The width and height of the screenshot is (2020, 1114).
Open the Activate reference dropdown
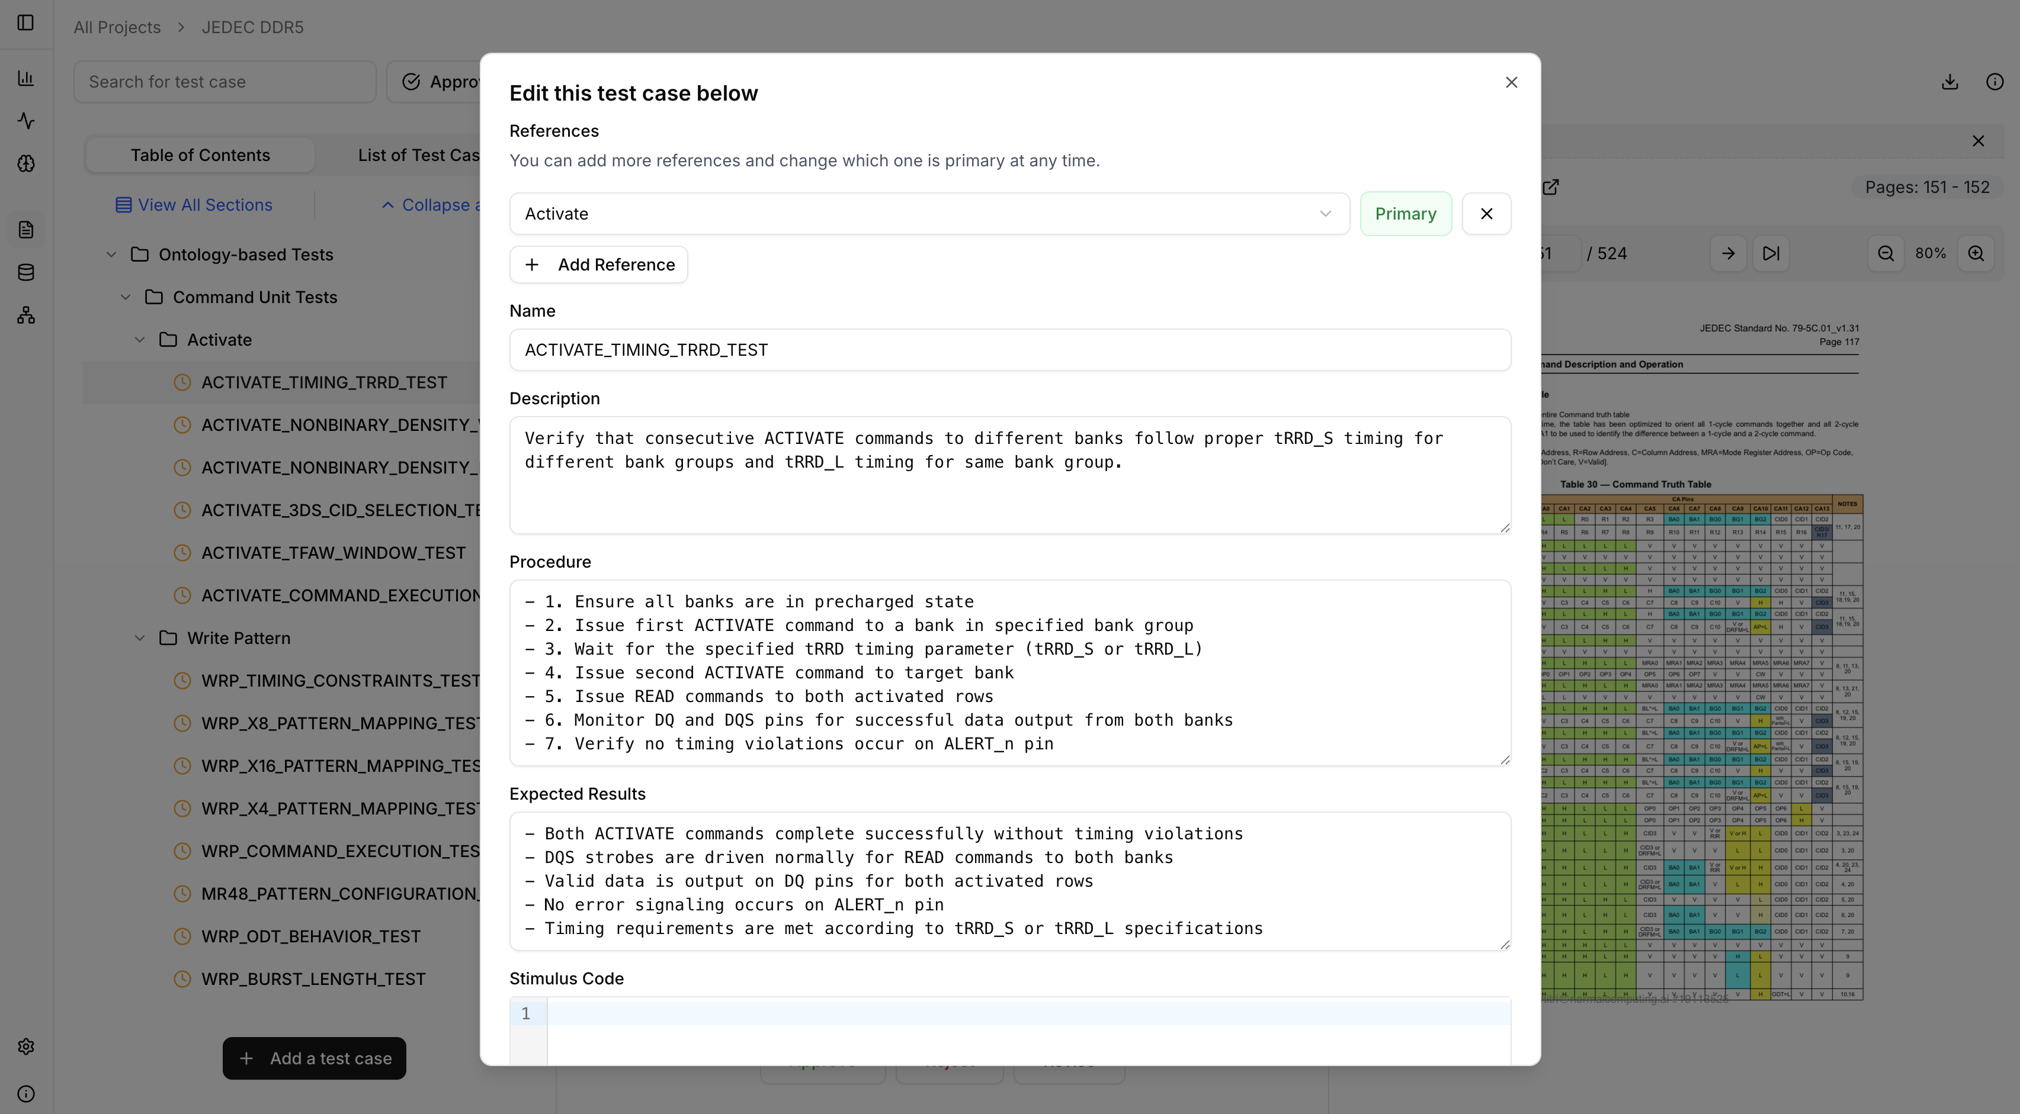pos(1325,213)
